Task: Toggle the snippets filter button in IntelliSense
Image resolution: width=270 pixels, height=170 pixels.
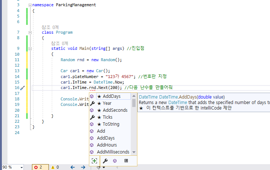Action: (126, 161)
